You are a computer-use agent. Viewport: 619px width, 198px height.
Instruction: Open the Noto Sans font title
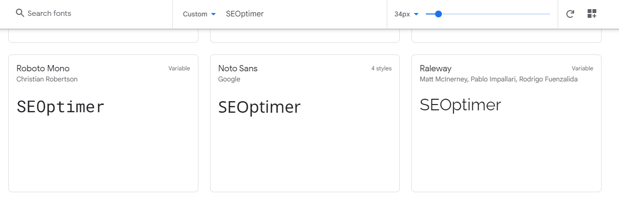coord(238,68)
